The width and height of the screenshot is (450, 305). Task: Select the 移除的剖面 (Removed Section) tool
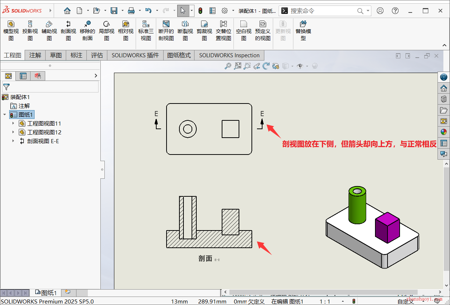(87, 31)
